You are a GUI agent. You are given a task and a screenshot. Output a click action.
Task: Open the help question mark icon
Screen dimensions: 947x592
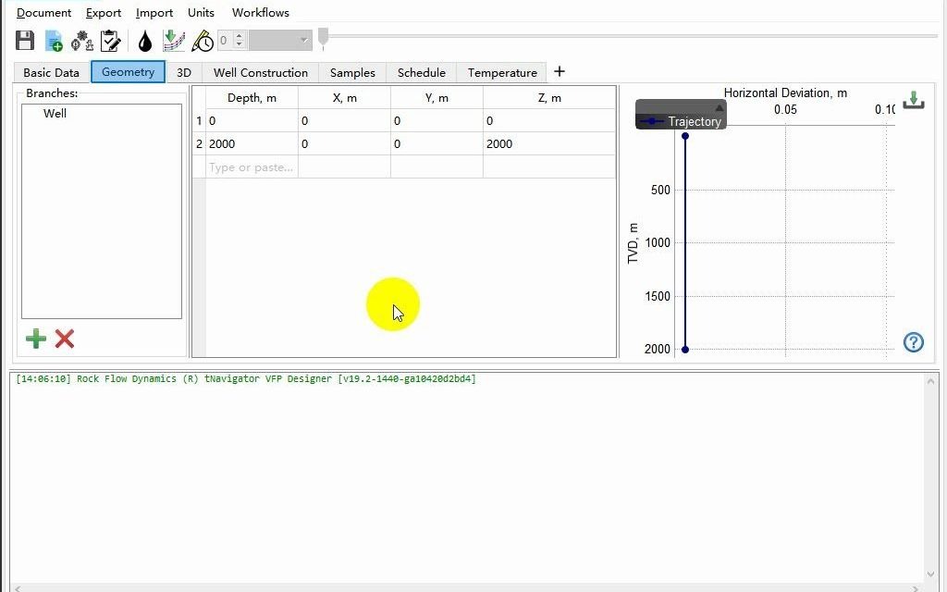pos(914,342)
